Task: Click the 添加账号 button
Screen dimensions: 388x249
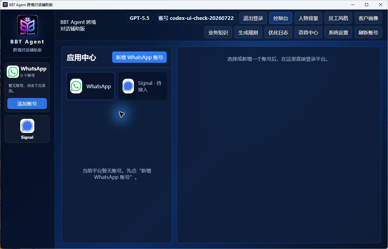Action: [27, 104]
